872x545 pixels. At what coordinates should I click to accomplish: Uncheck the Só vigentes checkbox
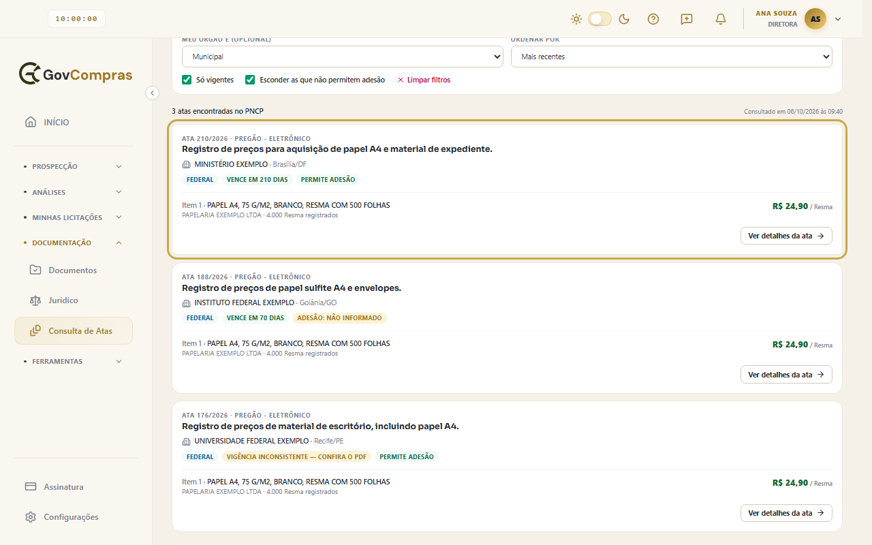[187, 80]
